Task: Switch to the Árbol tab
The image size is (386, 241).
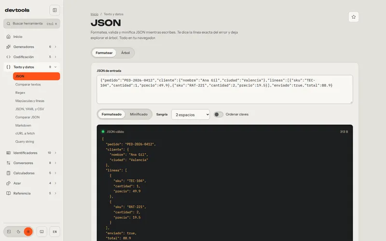Action: [125, 53]
